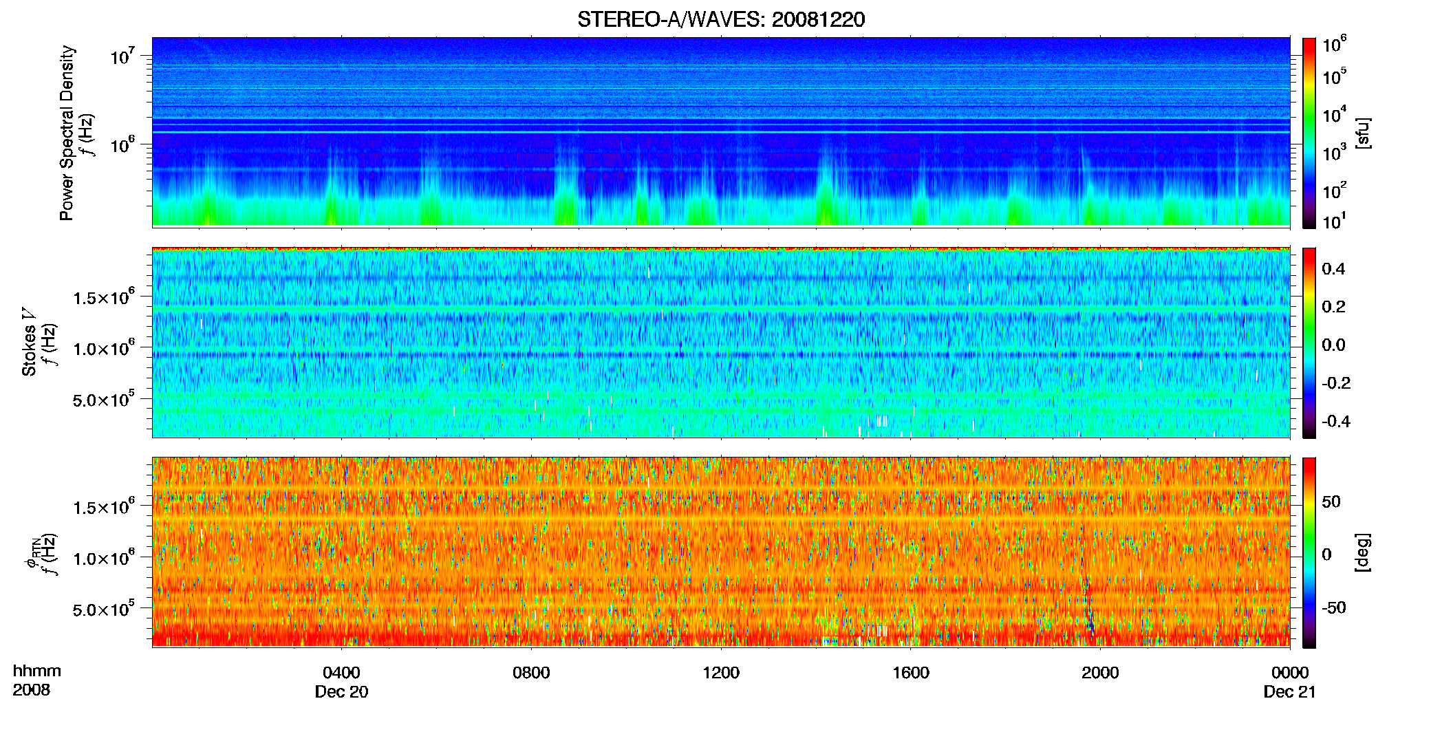Select the Stokes V spectrogram panel
This screenshot has height=743, width=1442.
pyautogui.click(x=721, y=343)
